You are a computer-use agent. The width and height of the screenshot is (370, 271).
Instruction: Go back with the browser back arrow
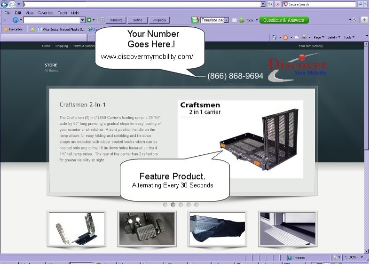click(x=4, y=4)
